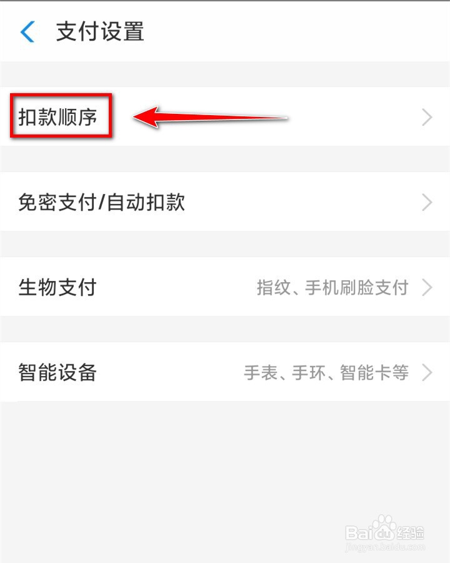Click the Bai text in watermark
The width and height of the screenshot is (450, 563).
[x=359, y=533]
